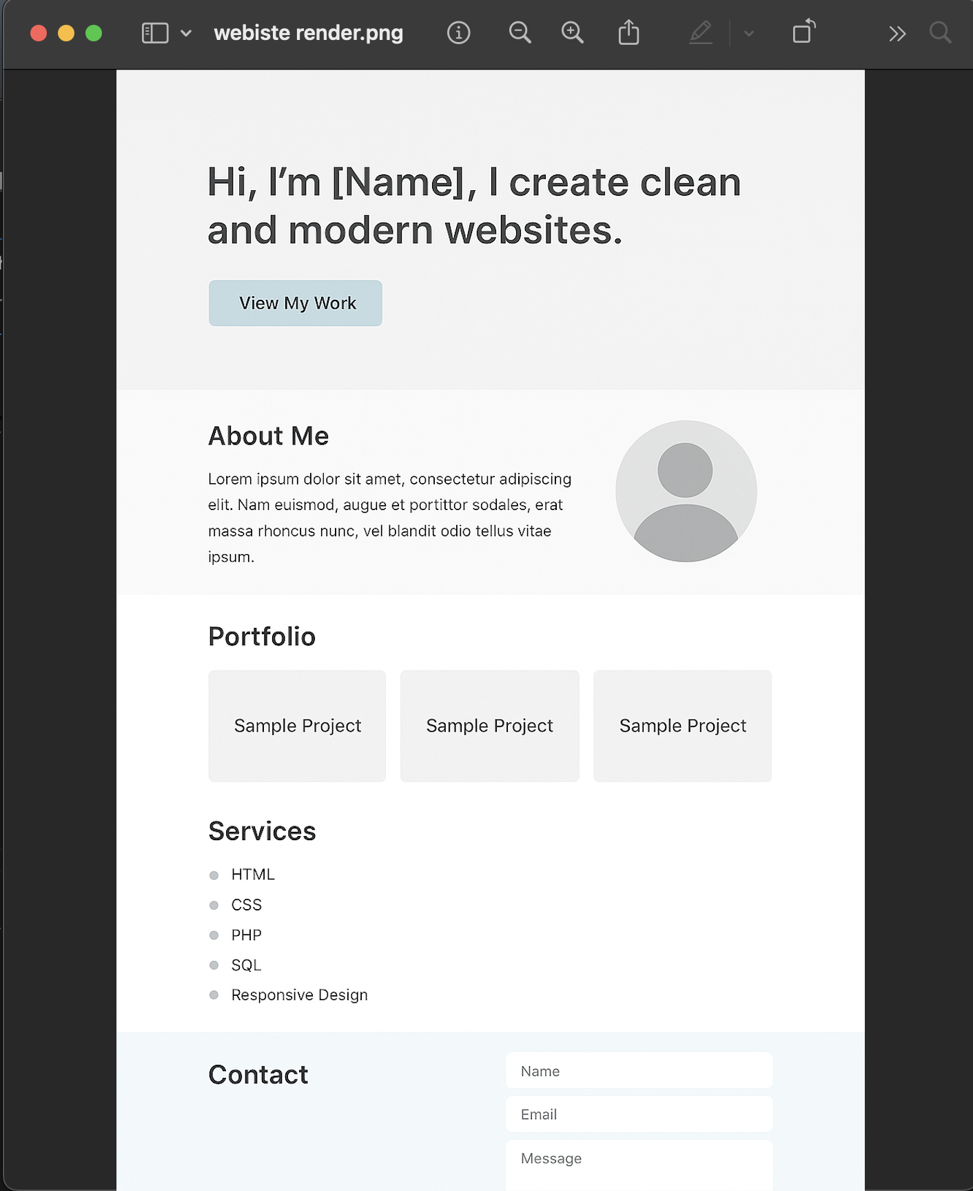Toggle the sidebar visibility
Viewport: 973px width, 1191px height.
tap(154, 32)
